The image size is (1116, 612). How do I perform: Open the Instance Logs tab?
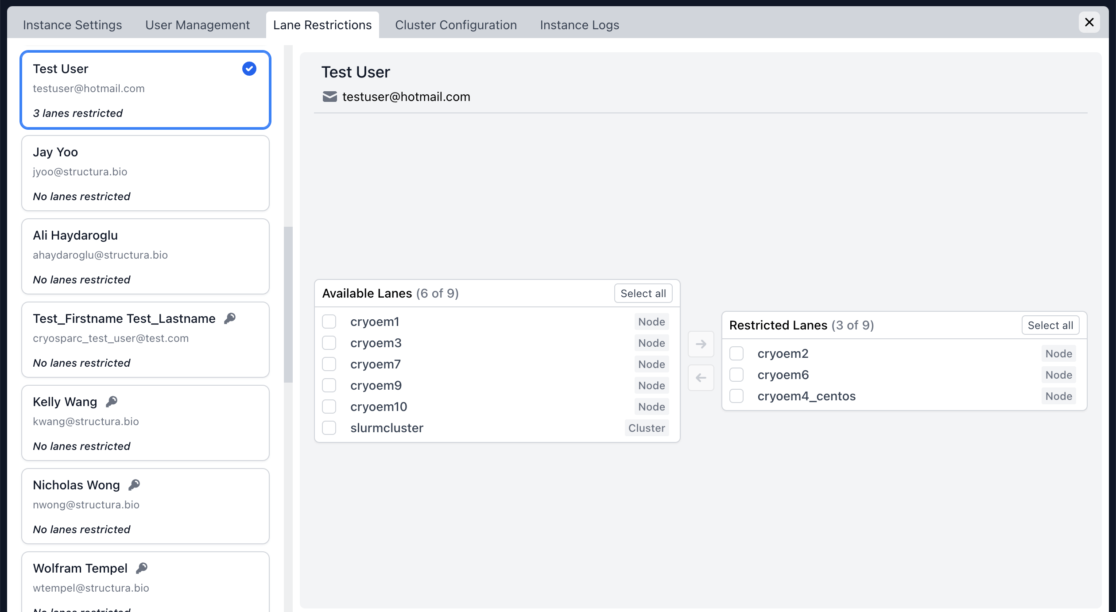click(579, 25)
